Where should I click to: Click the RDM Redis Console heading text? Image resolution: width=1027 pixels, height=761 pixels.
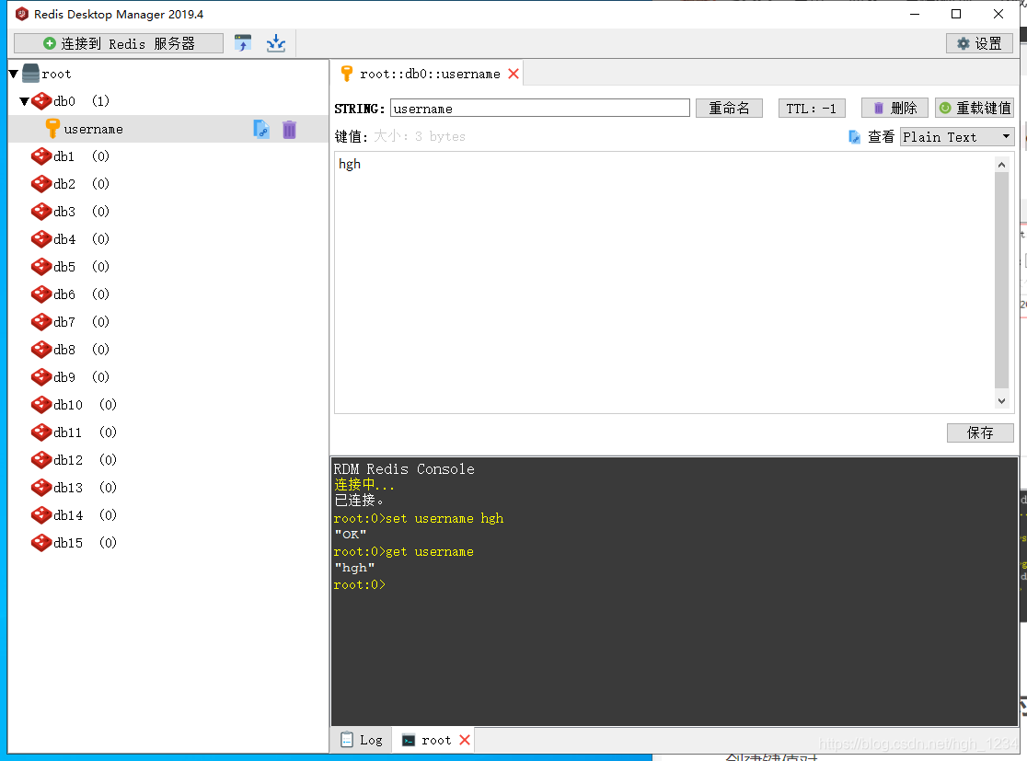(403, 469)
